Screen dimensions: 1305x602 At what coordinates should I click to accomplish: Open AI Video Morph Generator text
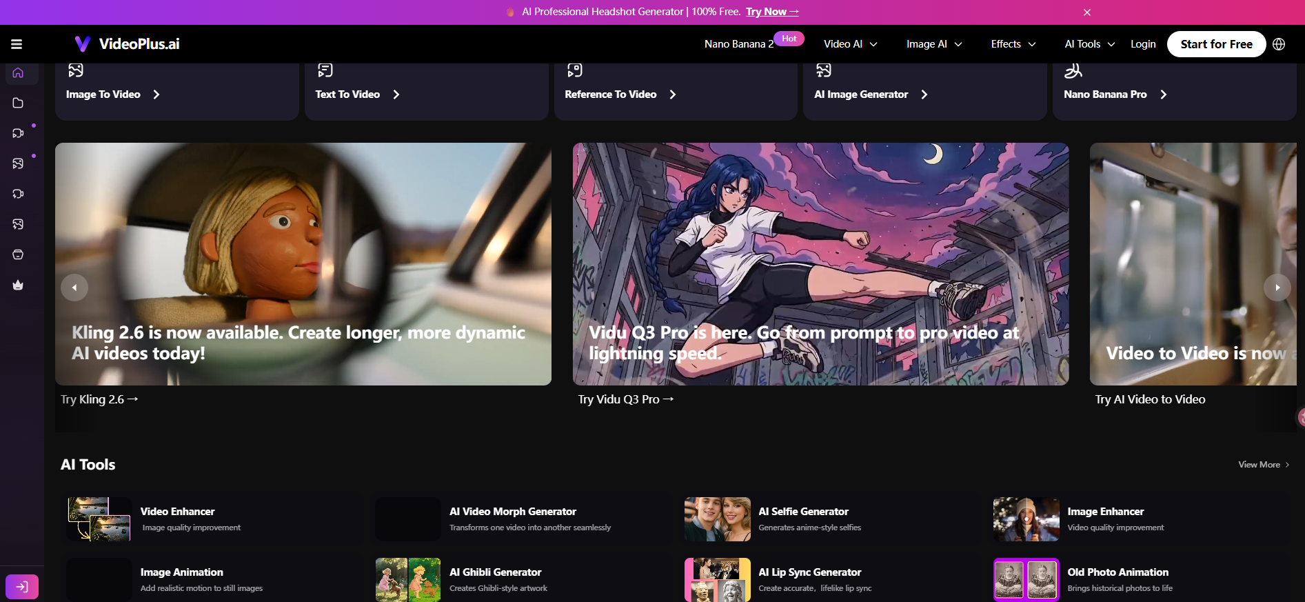pyautogui.click(x=513, y=512)
